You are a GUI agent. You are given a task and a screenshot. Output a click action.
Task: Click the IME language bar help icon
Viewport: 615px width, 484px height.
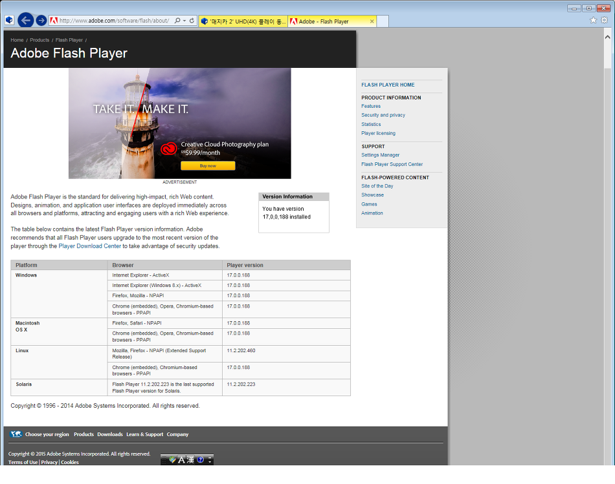pyautogui.click(x=200, y=459)
